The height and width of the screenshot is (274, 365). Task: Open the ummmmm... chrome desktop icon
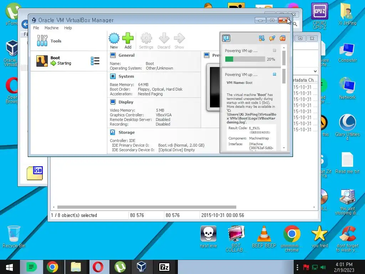pos(292,239)
